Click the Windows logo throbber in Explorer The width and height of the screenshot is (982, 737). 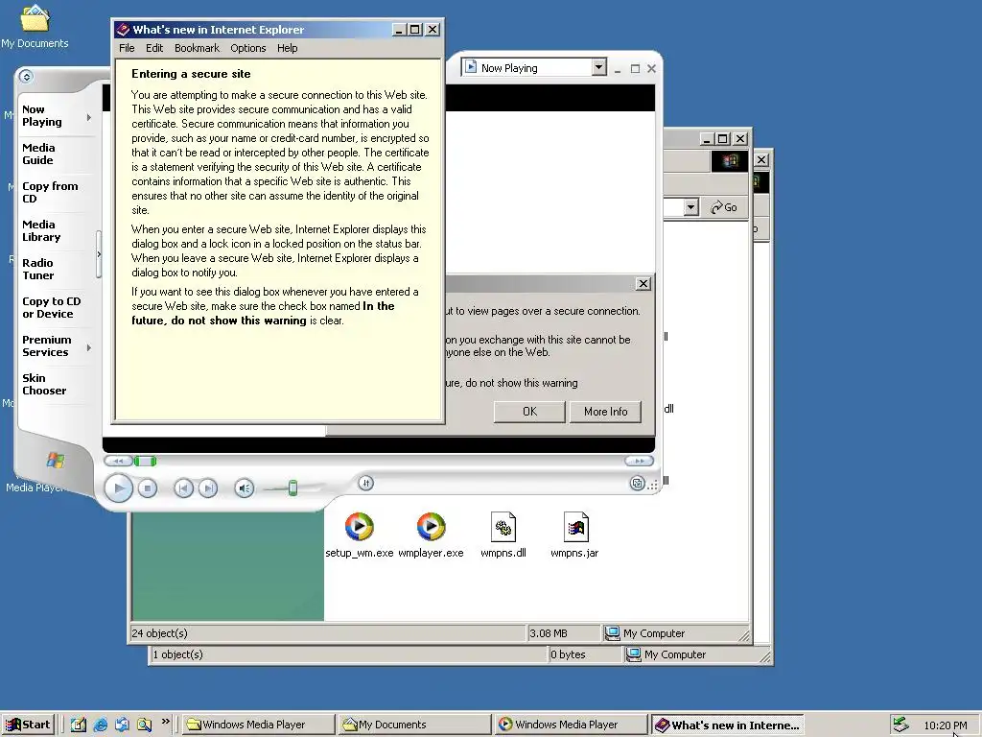pyautogui.click(x=730, y=160)
